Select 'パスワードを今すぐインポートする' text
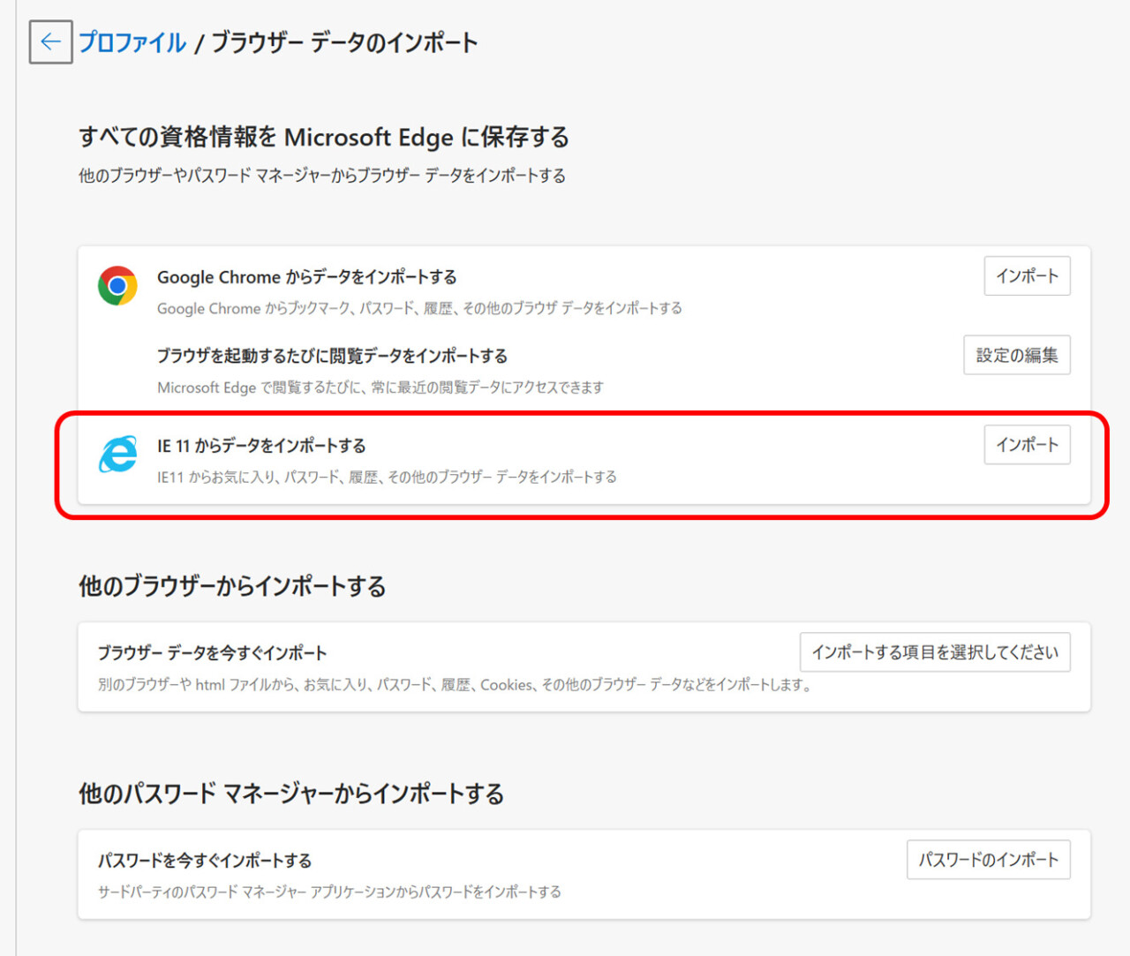Viewport: 1130px width, 956px height. [x=205, y=861]
